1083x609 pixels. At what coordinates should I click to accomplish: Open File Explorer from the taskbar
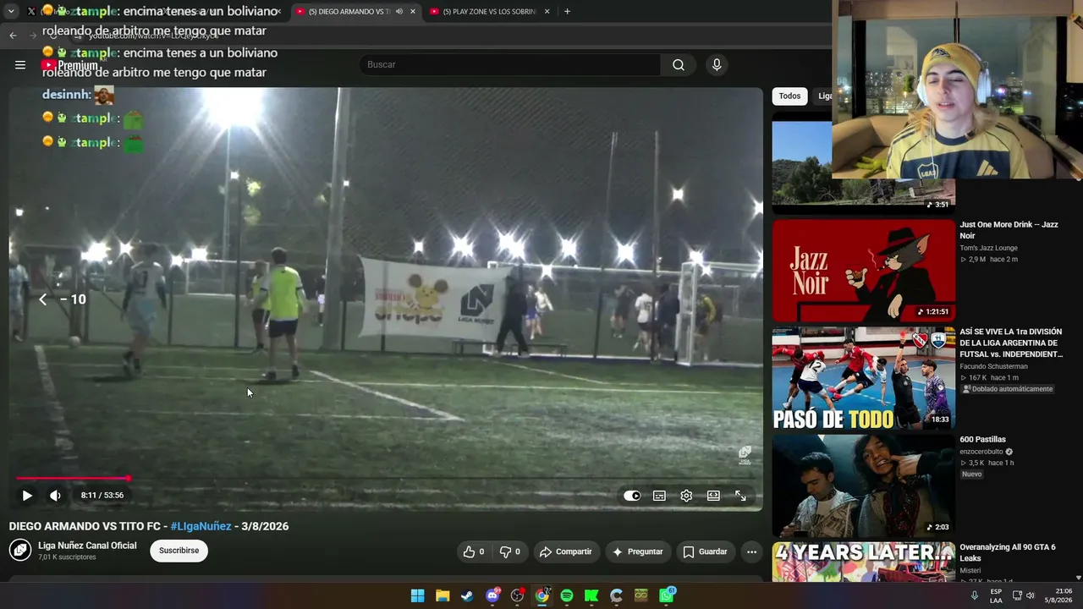[x=443, y=595]
